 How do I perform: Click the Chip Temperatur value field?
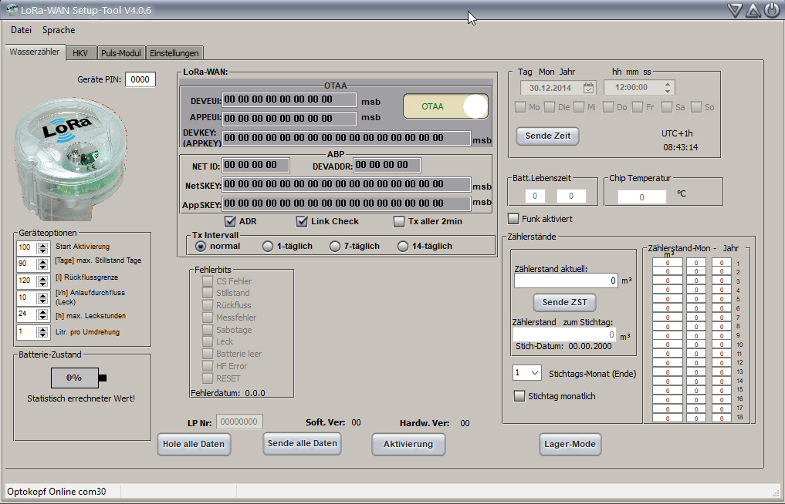pyautogui.click(x=642, y=197)
